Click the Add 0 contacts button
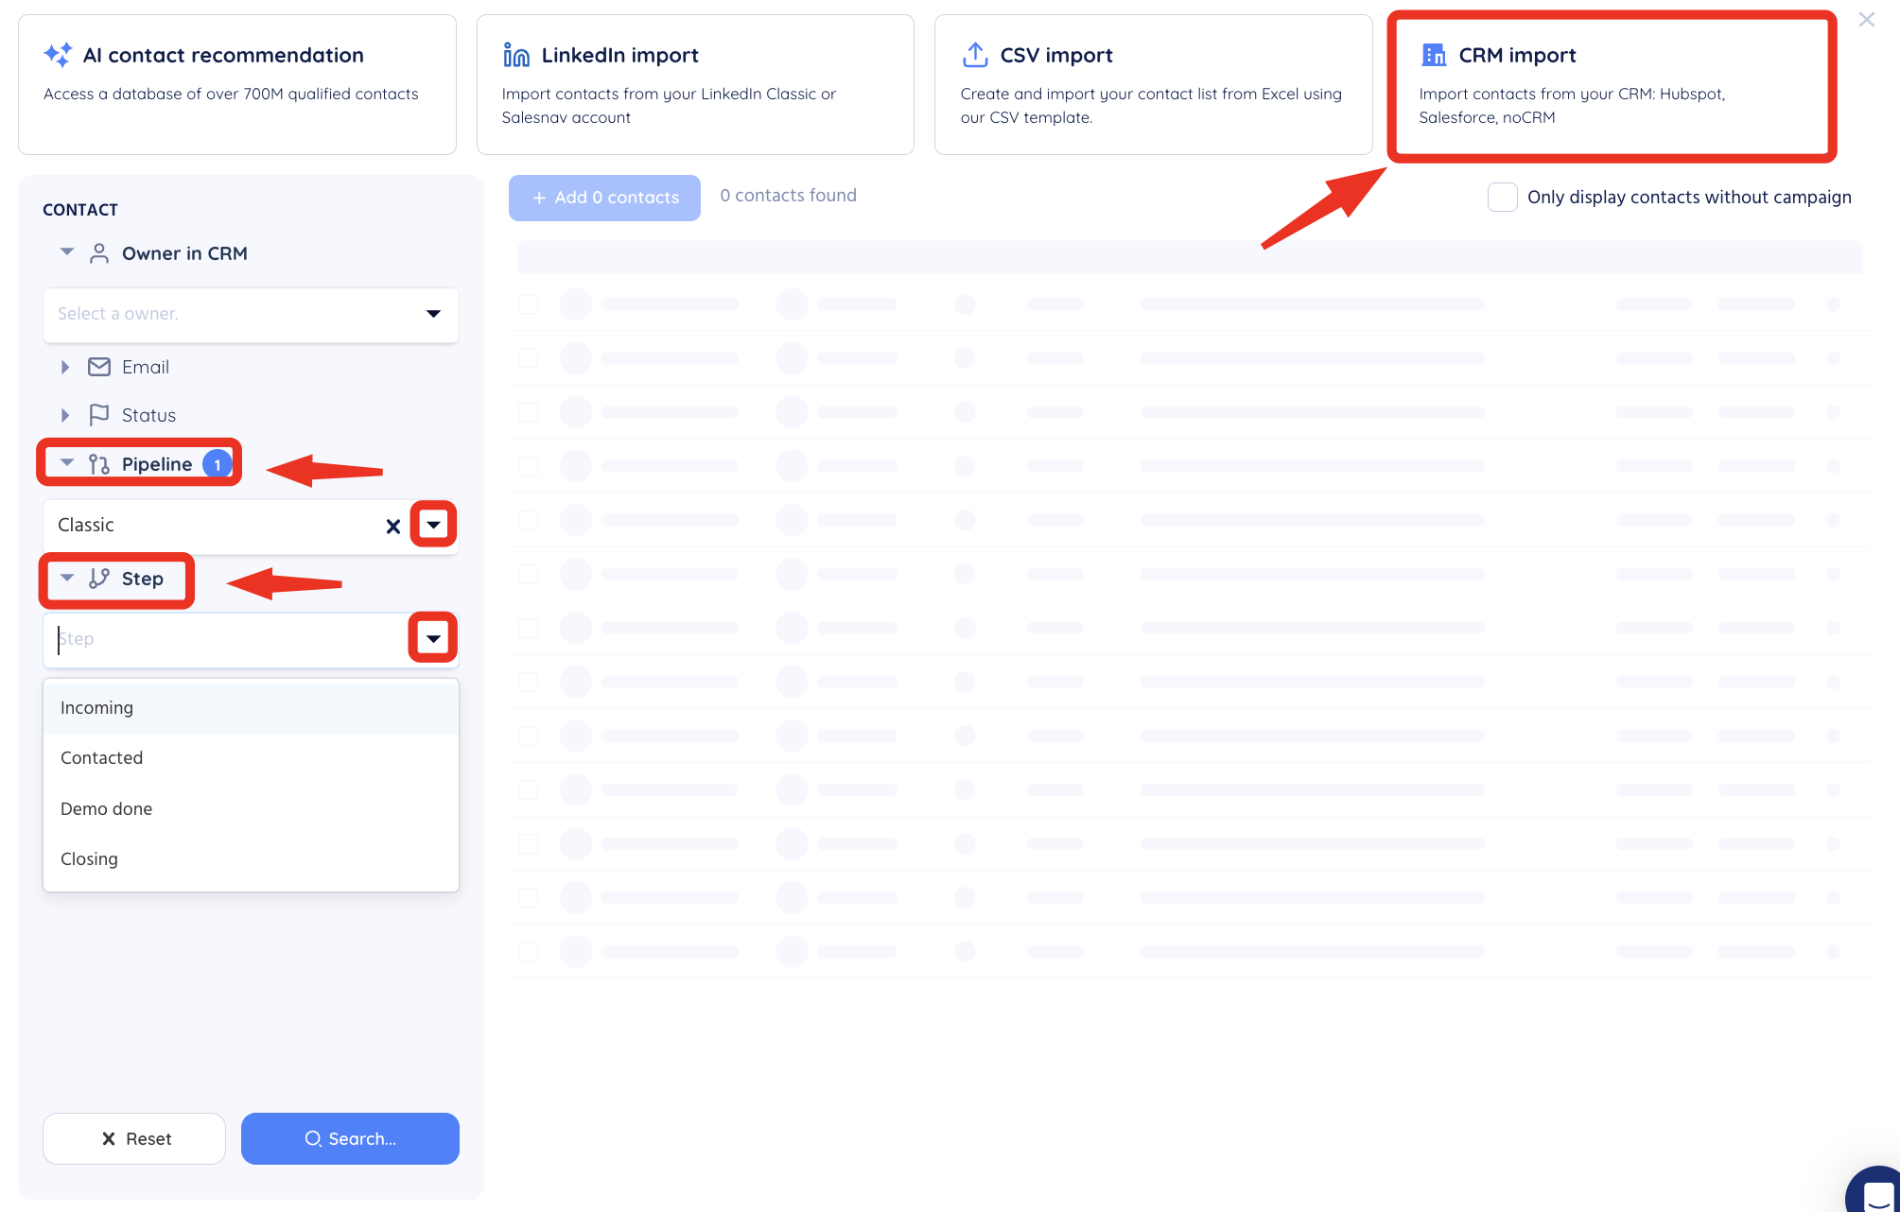 pyautogui.click(x=604, y=198)
